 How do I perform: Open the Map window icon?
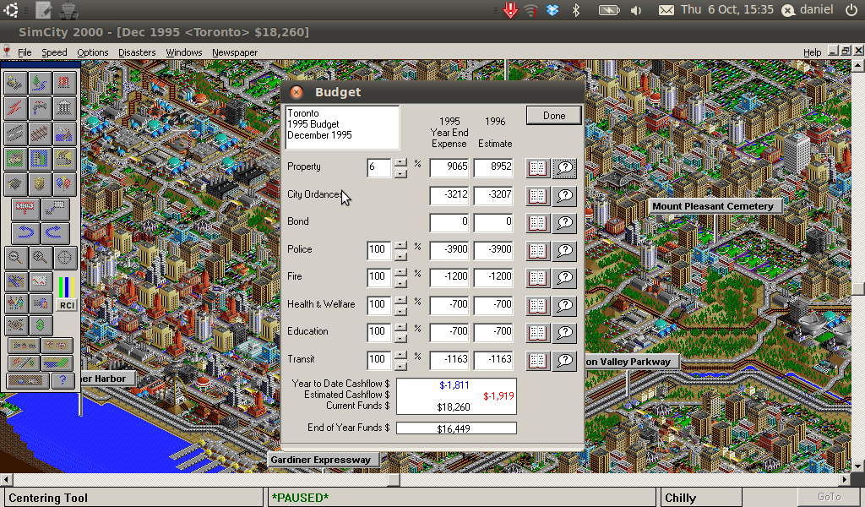(x=15, y=281)
